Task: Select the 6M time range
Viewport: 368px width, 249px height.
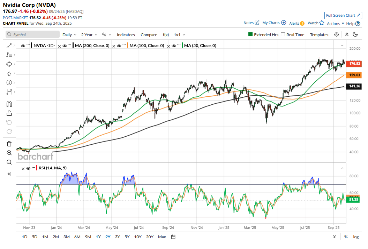Action: pyautogui.click(x=77, y=237)
